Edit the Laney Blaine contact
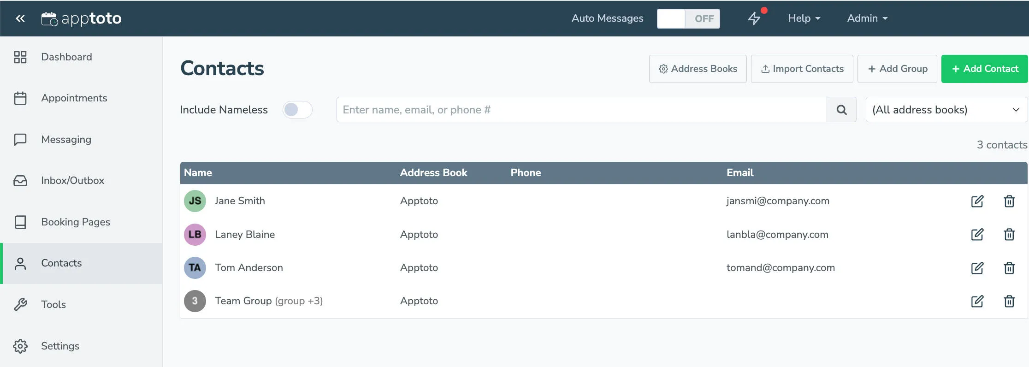Viewport: 1029px width, 367px height. (x=977, y=234)
